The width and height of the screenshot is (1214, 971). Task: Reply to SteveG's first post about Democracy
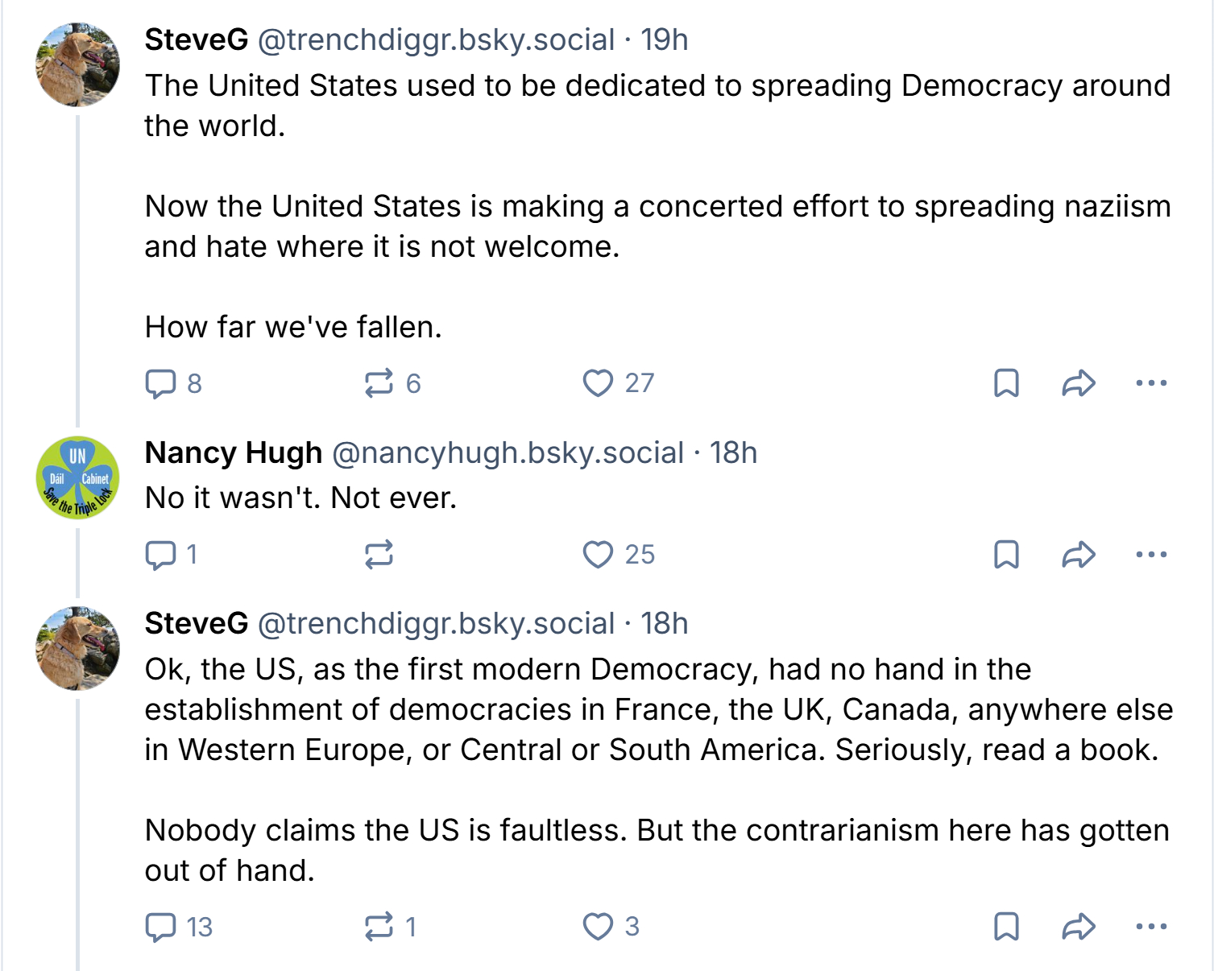click(x=161, y=383)
